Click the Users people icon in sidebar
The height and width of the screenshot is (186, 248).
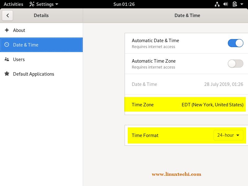click(7, 59)
